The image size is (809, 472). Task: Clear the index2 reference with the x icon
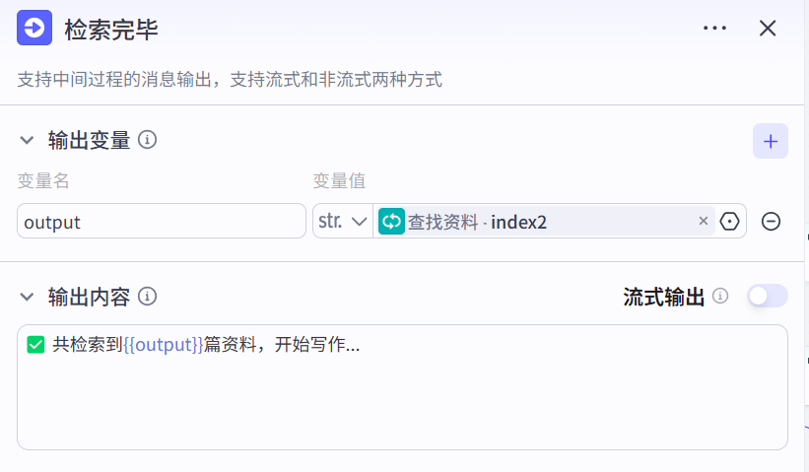coord(703,222)
